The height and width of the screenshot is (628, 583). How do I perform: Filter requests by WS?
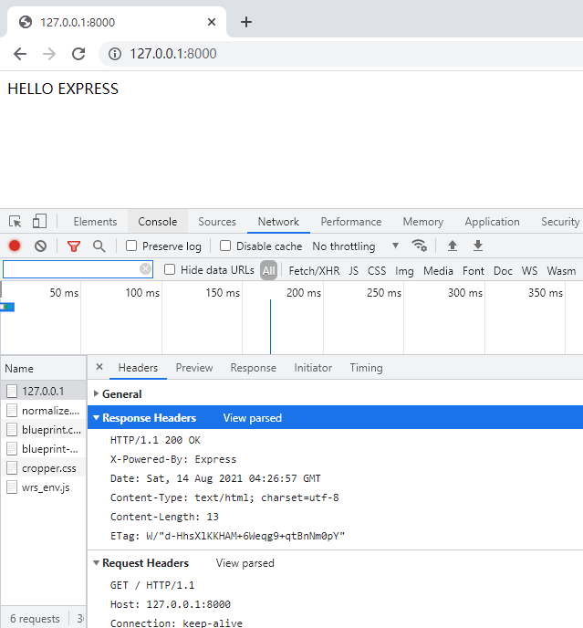click(529, 271)
